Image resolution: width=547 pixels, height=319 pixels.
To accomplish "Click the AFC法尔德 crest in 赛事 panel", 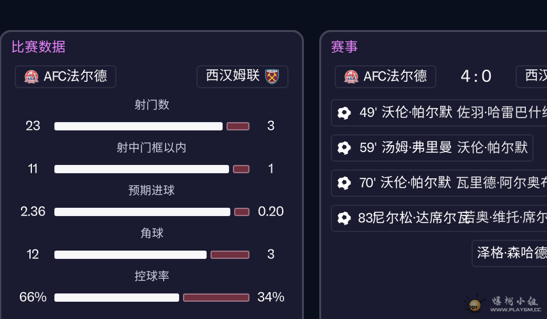I will pos(351,77).
